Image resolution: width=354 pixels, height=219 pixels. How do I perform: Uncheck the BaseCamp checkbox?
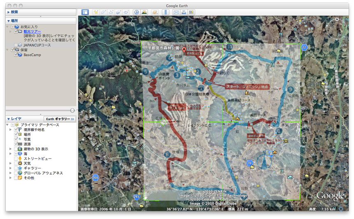(x=16, y=55)
